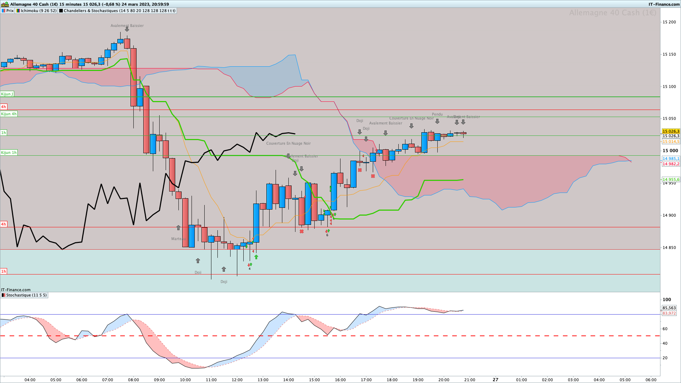This screenshot has width=681, height=383.
Task: Open the IT-Finance.com link at top right
Action: pyautogui.click(x=664, y=4)
